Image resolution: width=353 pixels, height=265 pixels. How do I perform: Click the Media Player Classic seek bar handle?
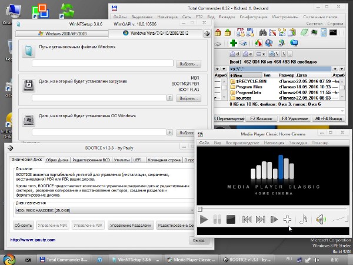199,209
